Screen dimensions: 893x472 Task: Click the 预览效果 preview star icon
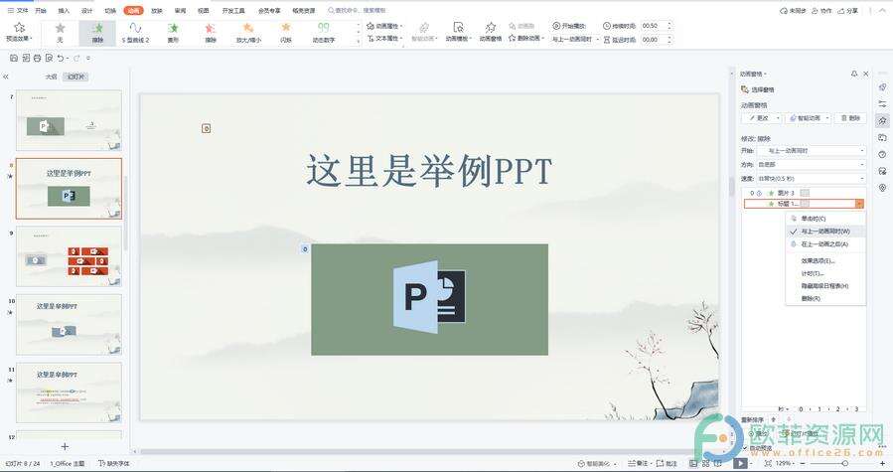19,28
